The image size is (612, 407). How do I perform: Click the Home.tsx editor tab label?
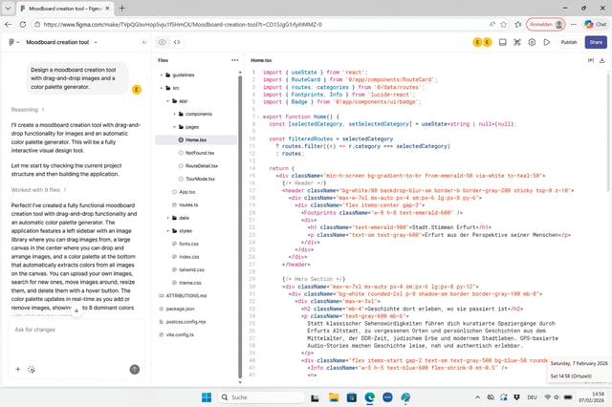click(261, 60)
